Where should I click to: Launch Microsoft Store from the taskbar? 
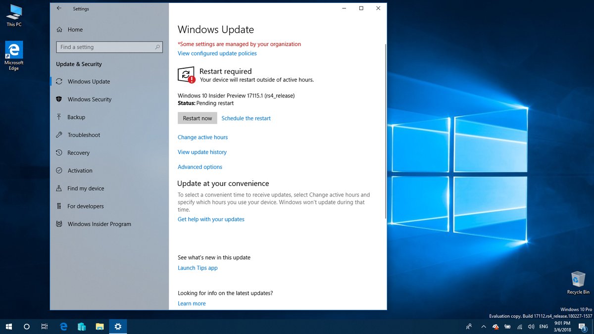point(81,327)
